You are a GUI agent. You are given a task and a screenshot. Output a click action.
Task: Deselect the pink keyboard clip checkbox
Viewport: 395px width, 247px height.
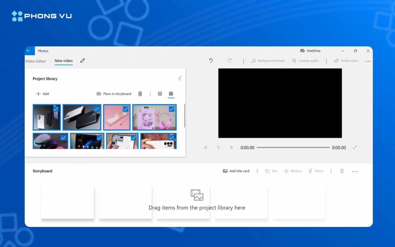[125, 109]
